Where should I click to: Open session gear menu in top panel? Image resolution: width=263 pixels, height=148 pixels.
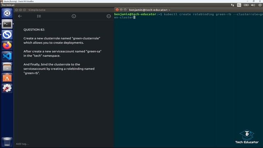(260, 5)
